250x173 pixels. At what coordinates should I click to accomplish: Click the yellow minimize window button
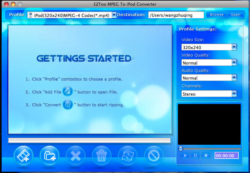[x=13, y=4]
